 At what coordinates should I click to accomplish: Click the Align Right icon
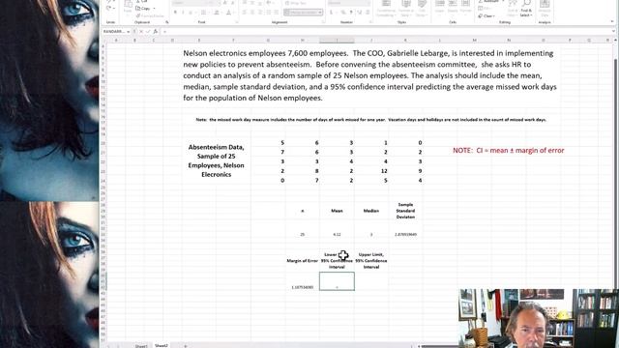[x=260, y=13]
